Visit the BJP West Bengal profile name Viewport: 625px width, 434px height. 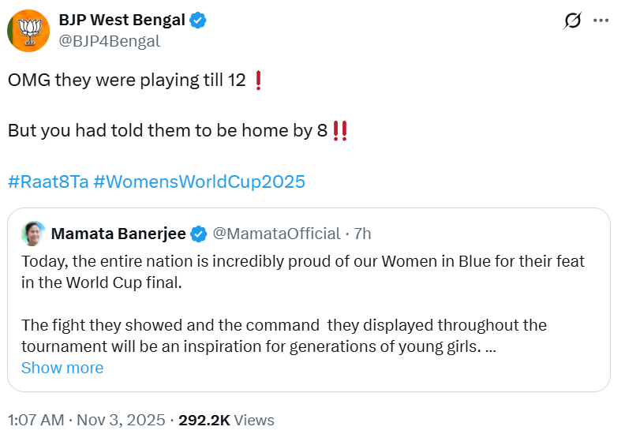pyautogui.click(x=122, y=21)
